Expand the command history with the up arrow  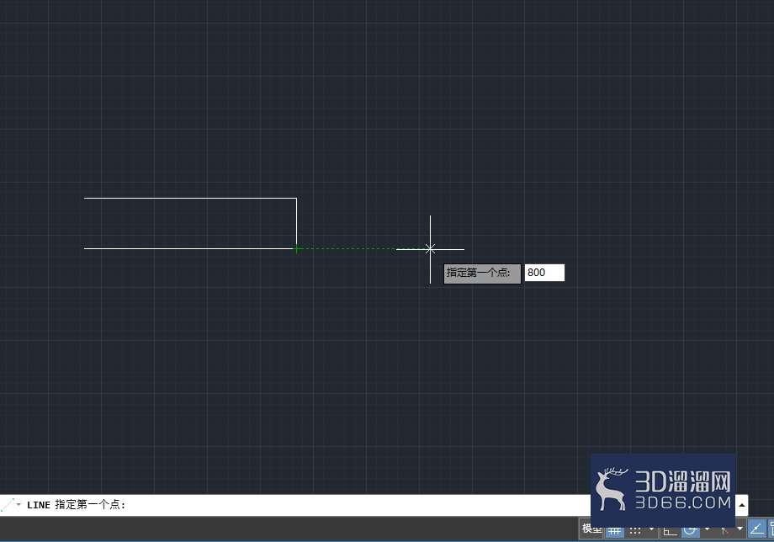[x=742, y=505]
